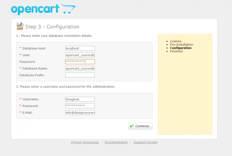The image size is (232, 156).
Task: Click the Continue button
Action: (x=140, y=126)
